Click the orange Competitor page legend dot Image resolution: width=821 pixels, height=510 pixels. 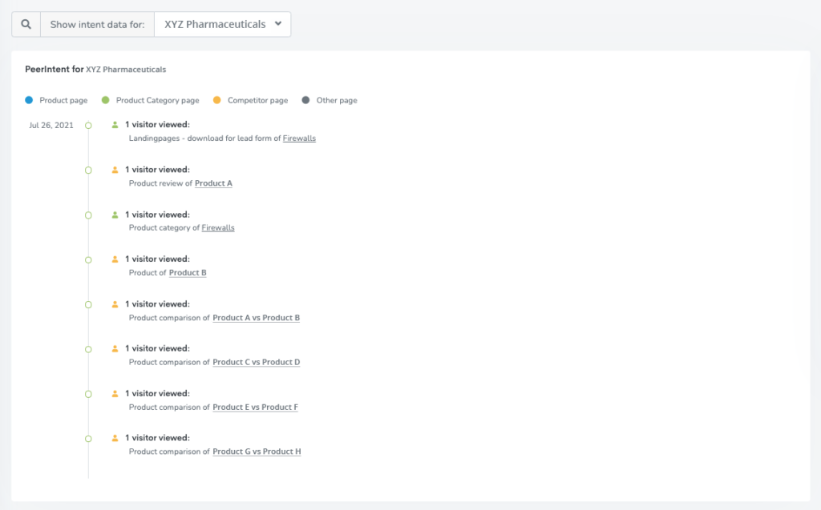tap(216, 100)
